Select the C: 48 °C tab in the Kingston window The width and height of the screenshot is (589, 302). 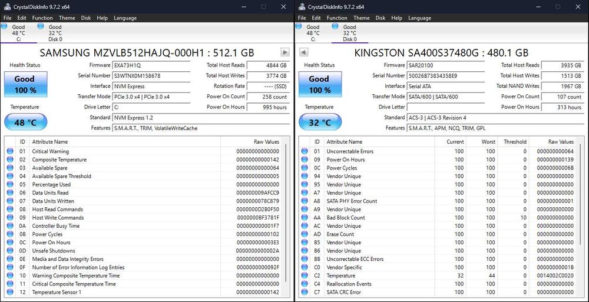[x=313, y=32]
